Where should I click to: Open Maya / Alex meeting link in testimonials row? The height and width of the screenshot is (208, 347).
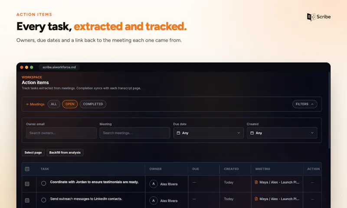click(x=279, y=182)
